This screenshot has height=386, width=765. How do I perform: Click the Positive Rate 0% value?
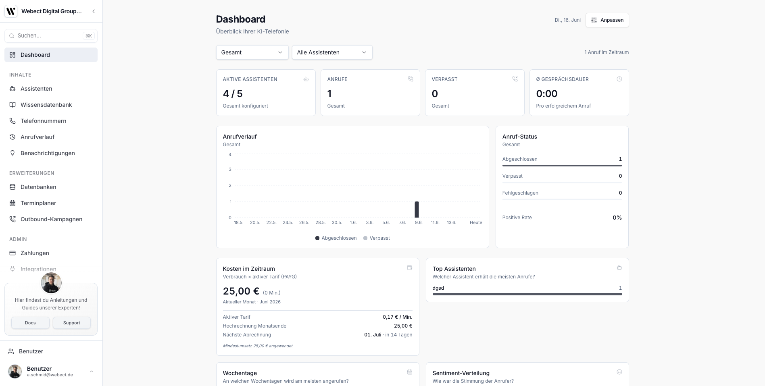point(617,218)
